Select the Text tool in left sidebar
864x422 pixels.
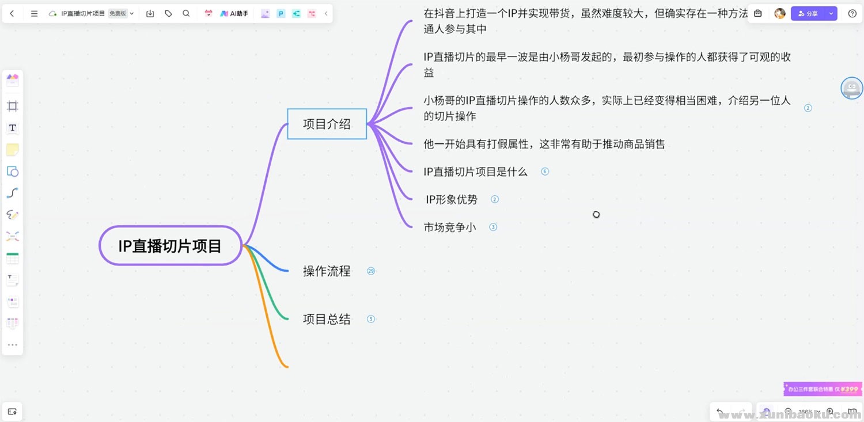(x=12, y=128)
